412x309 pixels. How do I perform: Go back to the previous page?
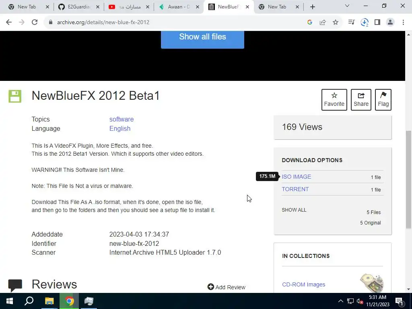click(9, 23)
